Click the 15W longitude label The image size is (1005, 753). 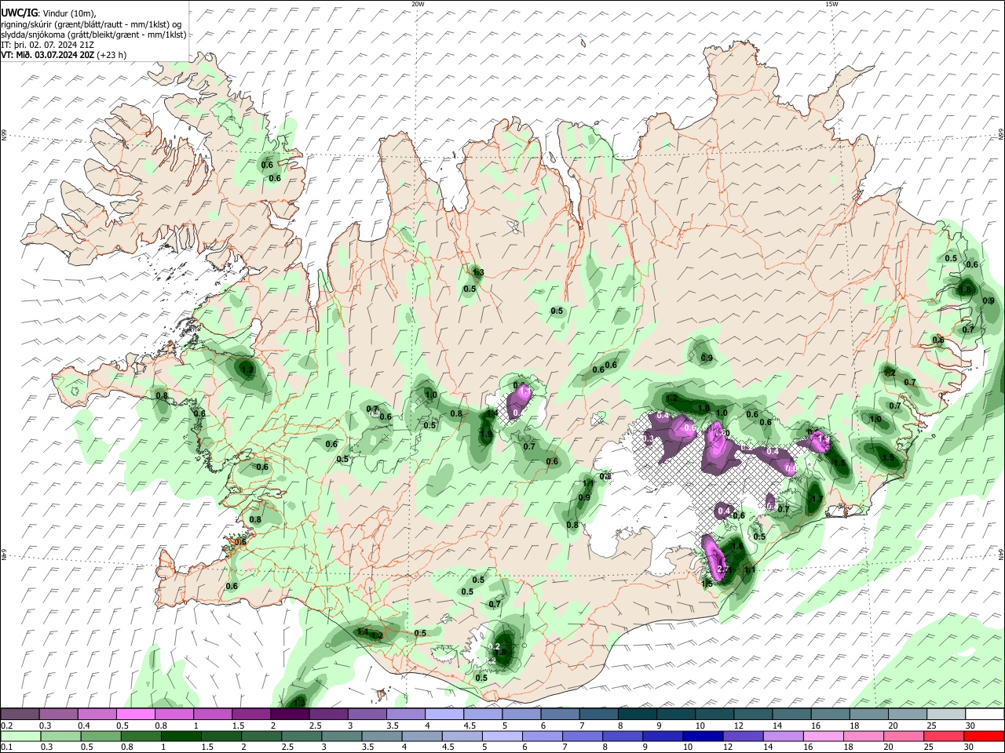point(831,4)
